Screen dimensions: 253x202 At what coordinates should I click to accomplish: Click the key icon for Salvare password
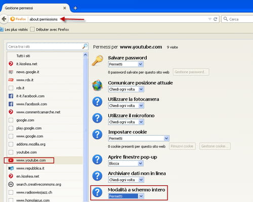(x=97, y=60)
